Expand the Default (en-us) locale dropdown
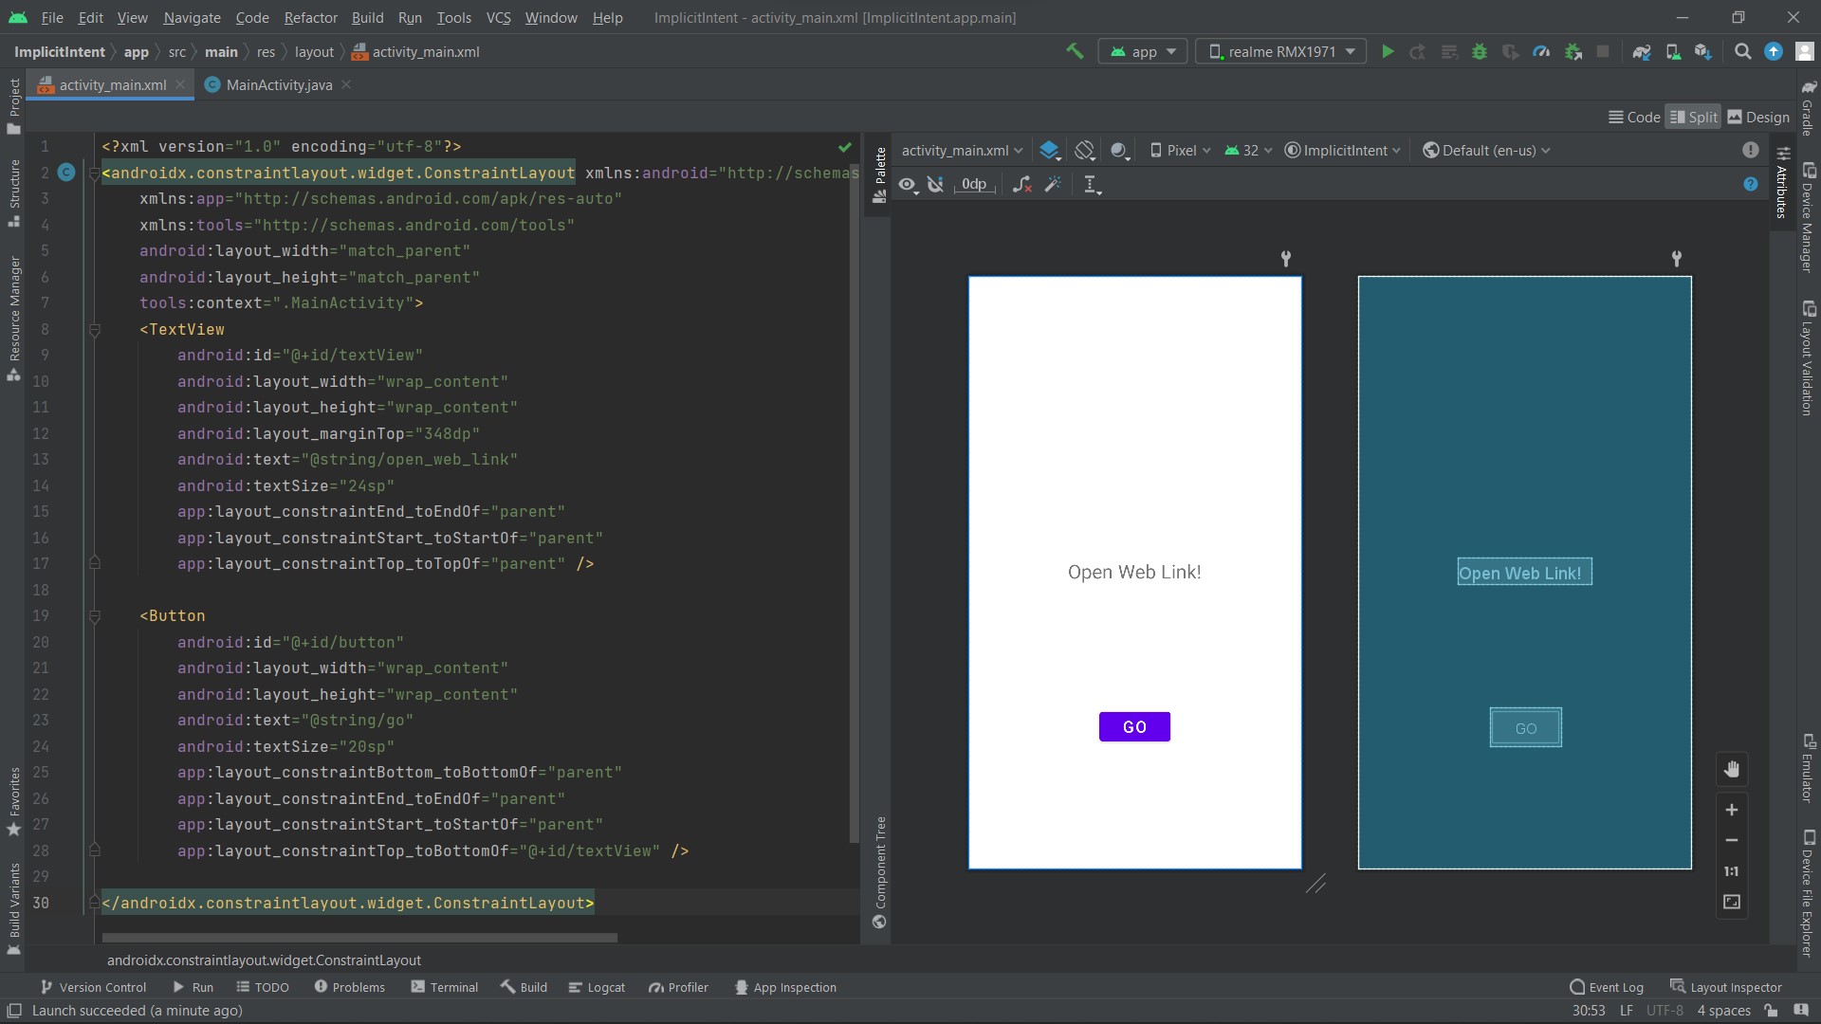 point(1487,151)
